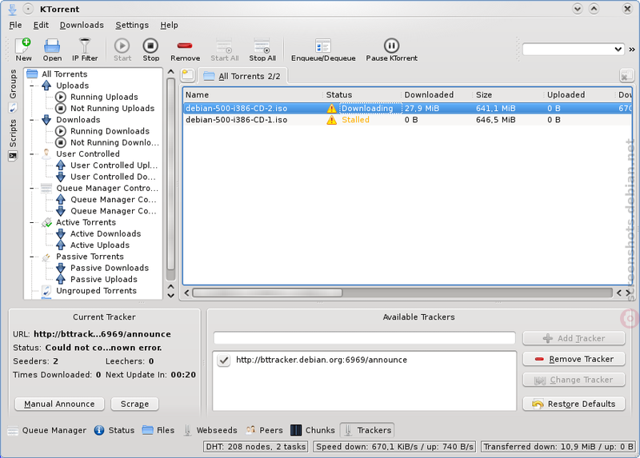Click the new tab icon left of All Torrents tab

tap(188, 75)
